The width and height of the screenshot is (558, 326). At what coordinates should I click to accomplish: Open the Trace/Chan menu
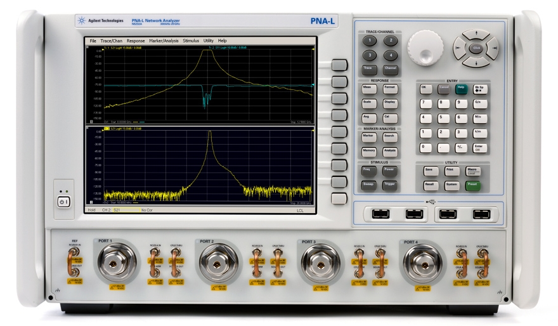(x=111, y=41)
